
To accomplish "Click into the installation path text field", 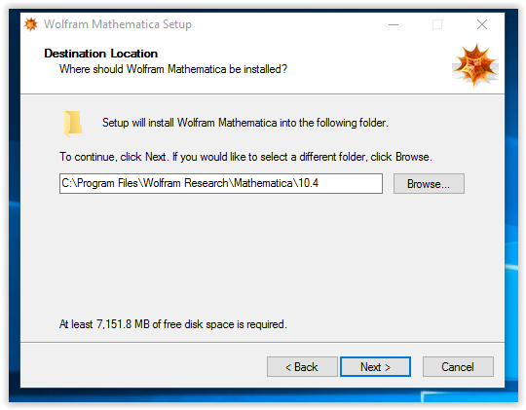I will 221,183.
